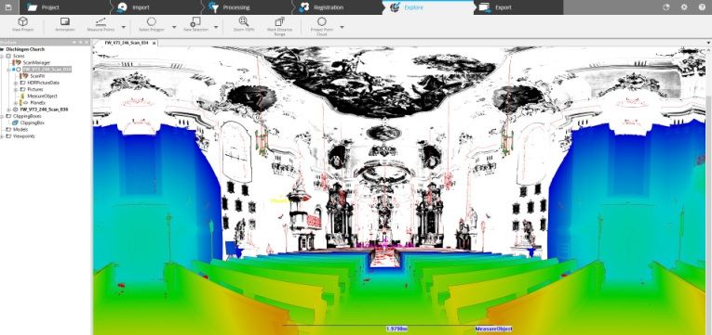Click the MeasureObject label in the view
The width and height of the screenshot is (712, 335).
493,329
